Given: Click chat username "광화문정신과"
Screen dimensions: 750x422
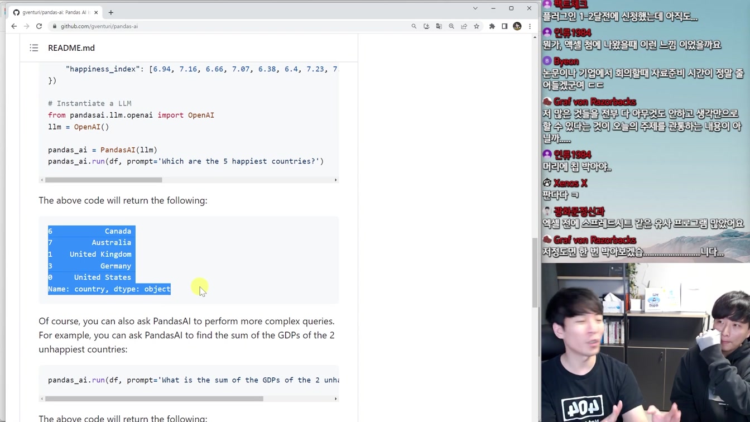Looking at the screenshot, I should click(x=579, y=212).
